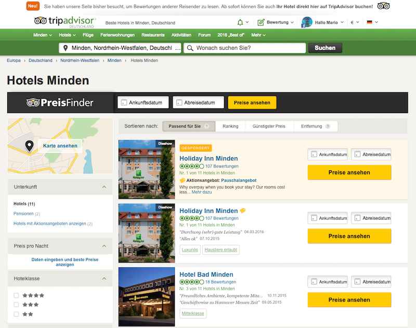Viewport: 416px width, 328px height.
Task: Click the Haustiere erlaubt tag
Action: (220, 250)
